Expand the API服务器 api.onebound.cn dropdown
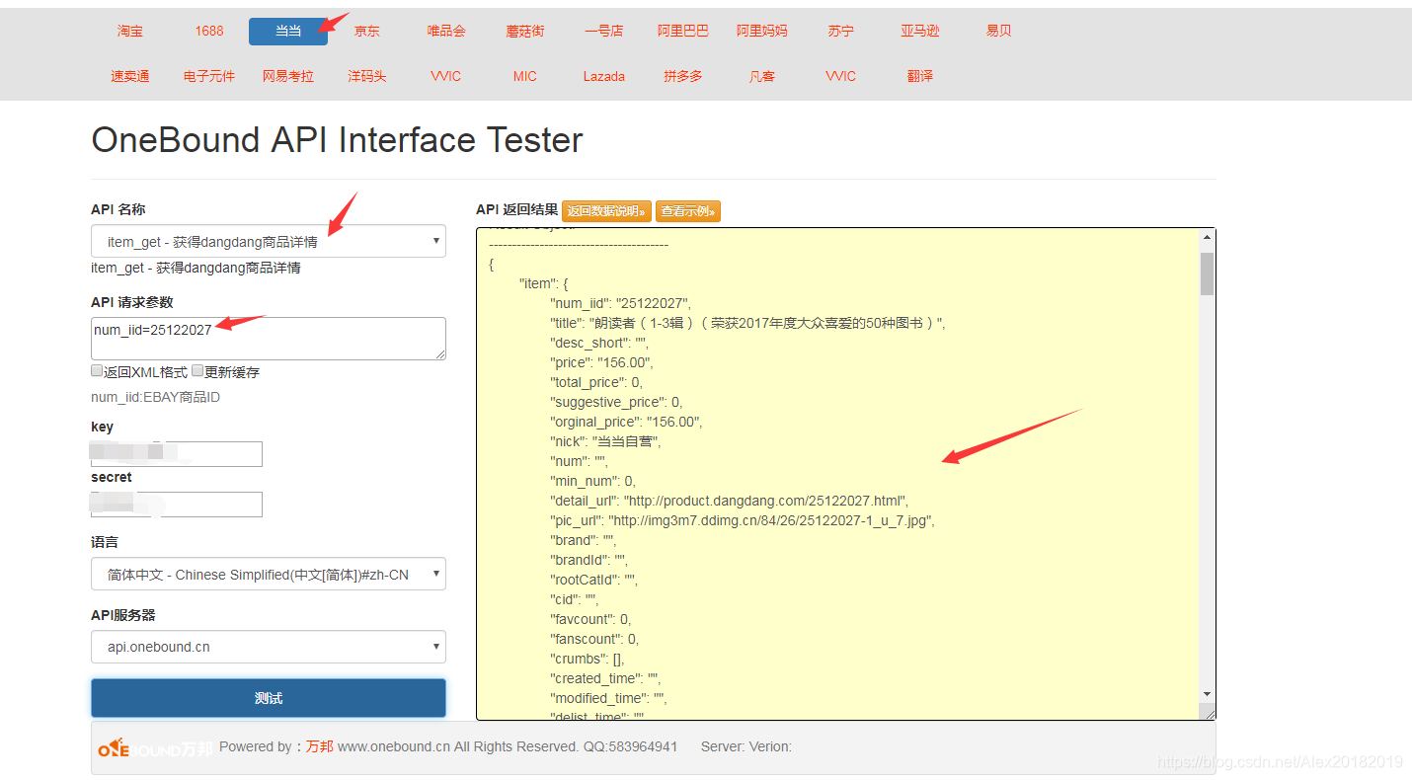The image size is (1412, 780). (x=269, y=647)
